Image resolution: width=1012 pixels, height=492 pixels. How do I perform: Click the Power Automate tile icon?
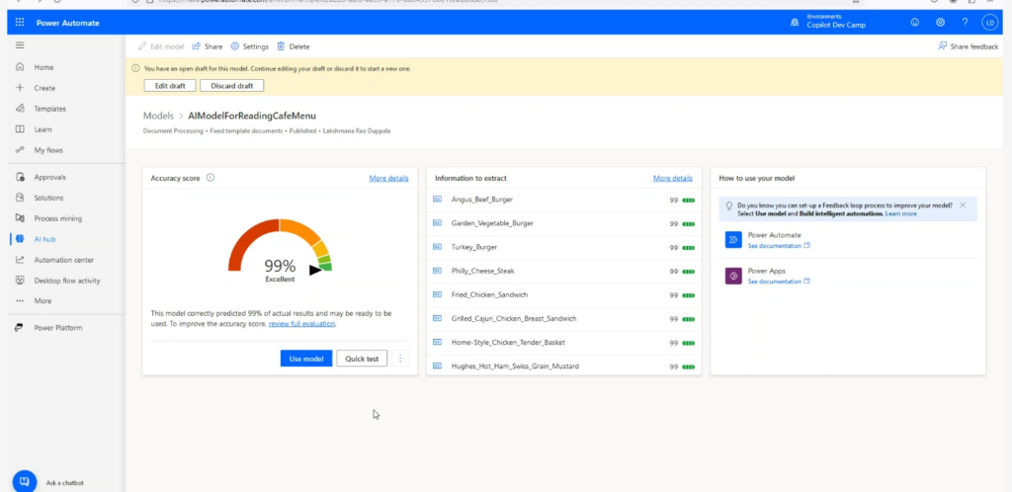tap(733, 240)
